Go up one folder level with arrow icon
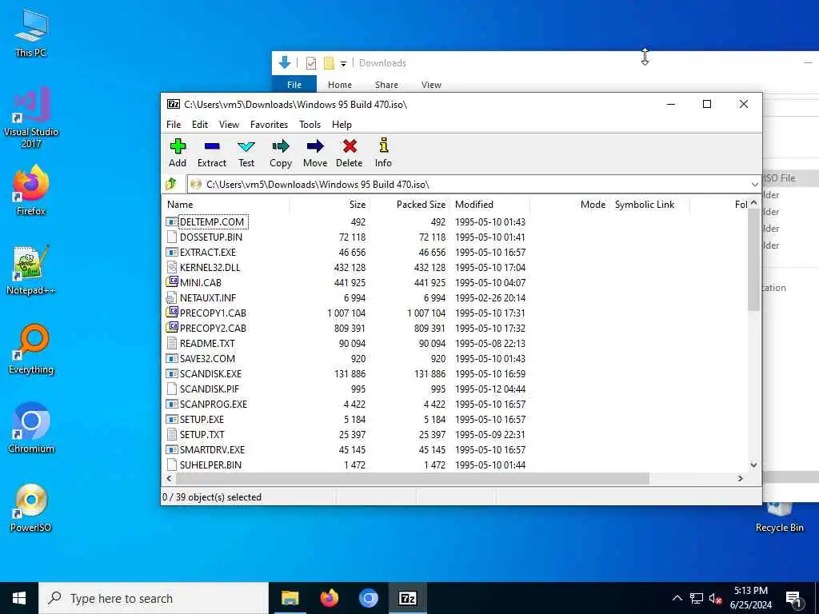The height and width of the screenshot is (614, 819). 171,184
